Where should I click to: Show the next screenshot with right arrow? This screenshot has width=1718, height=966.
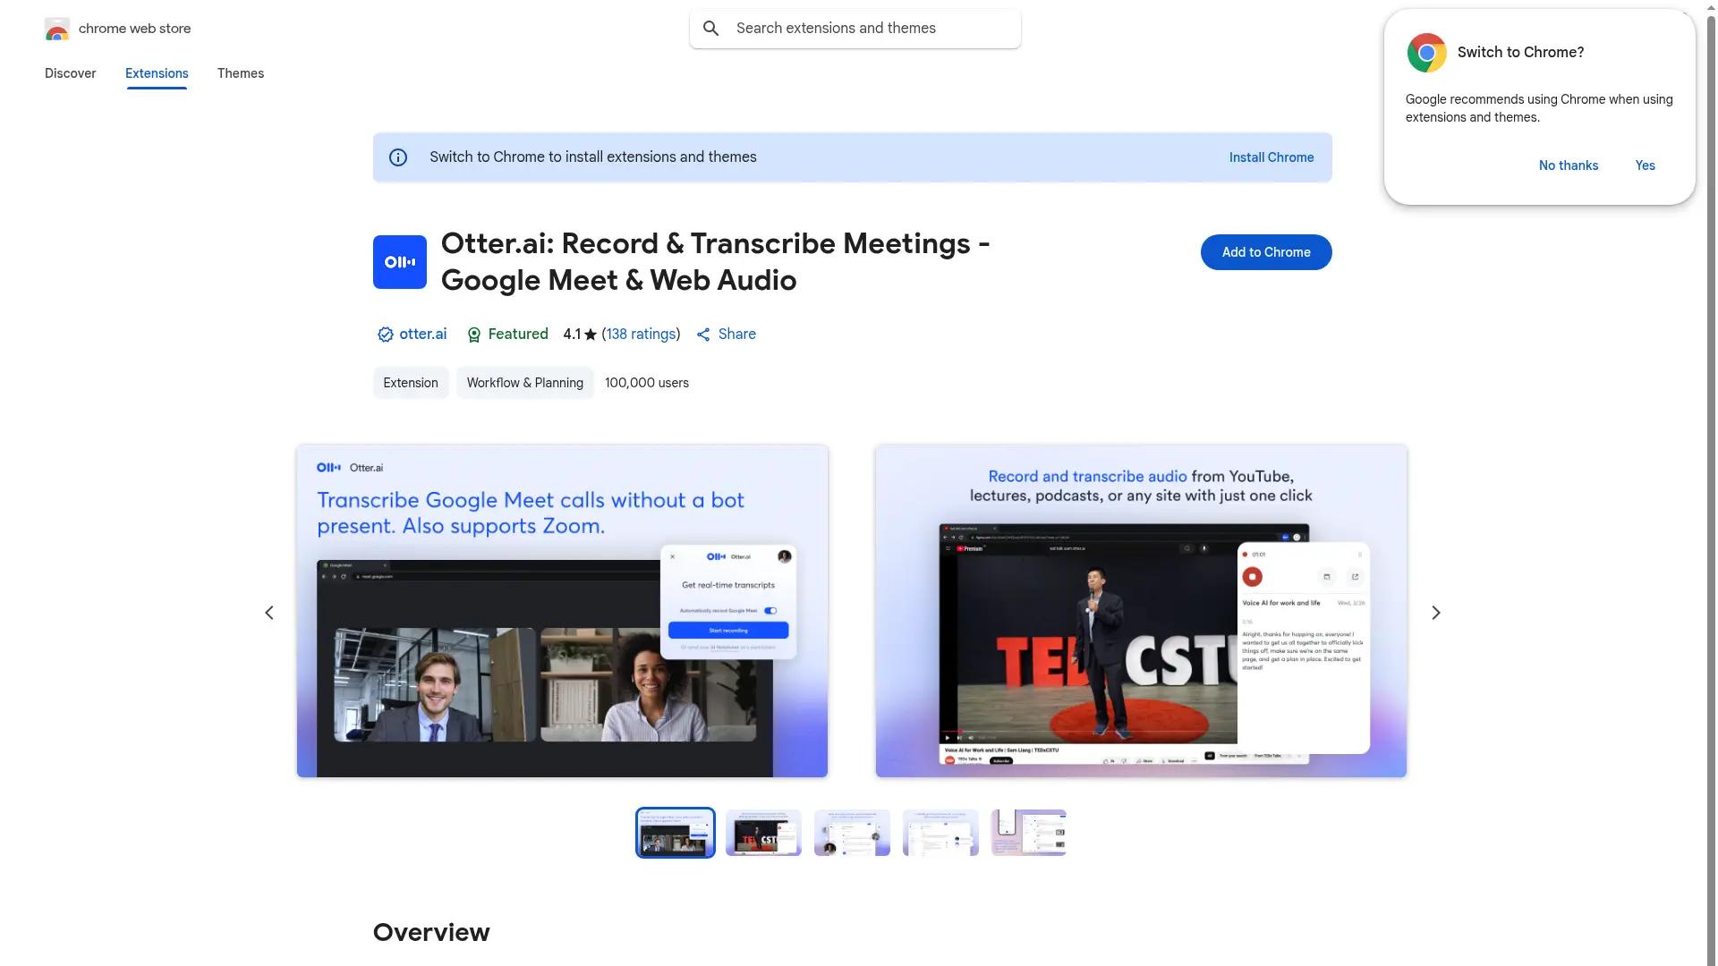coord(1436,613)
